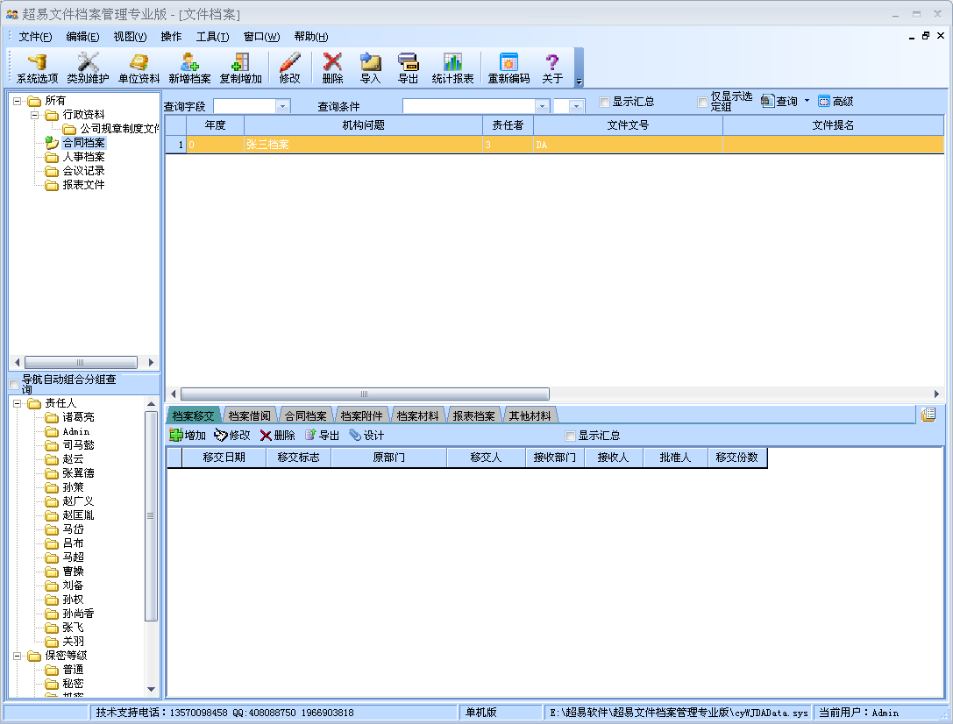Open 系统选项 system options tool
The height and width of the screenshot is (724, 953).
point(37,68)
